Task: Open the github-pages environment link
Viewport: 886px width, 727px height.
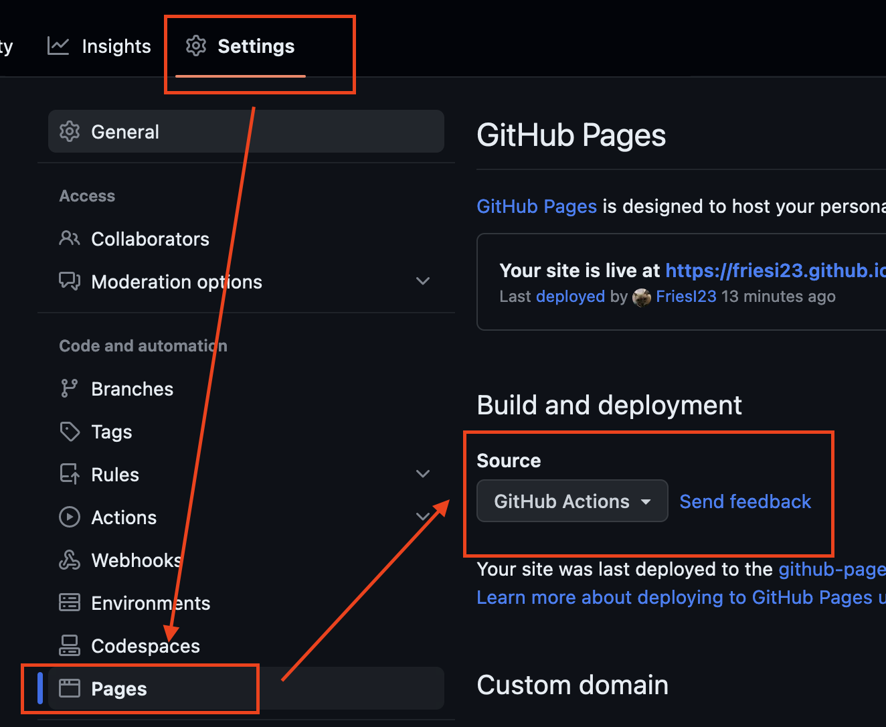Action: pos(832,570)
